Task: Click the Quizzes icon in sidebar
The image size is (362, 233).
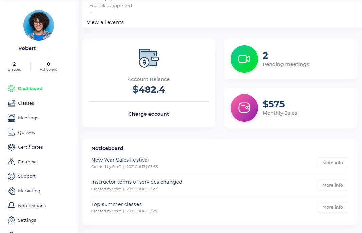Action: pyautogui.click(x=11, y=132)
